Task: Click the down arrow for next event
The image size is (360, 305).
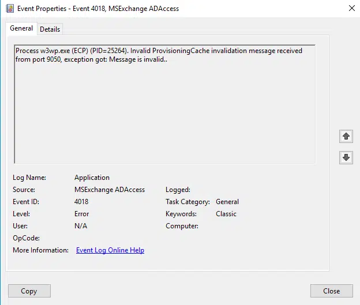Action: click(346, 157)
